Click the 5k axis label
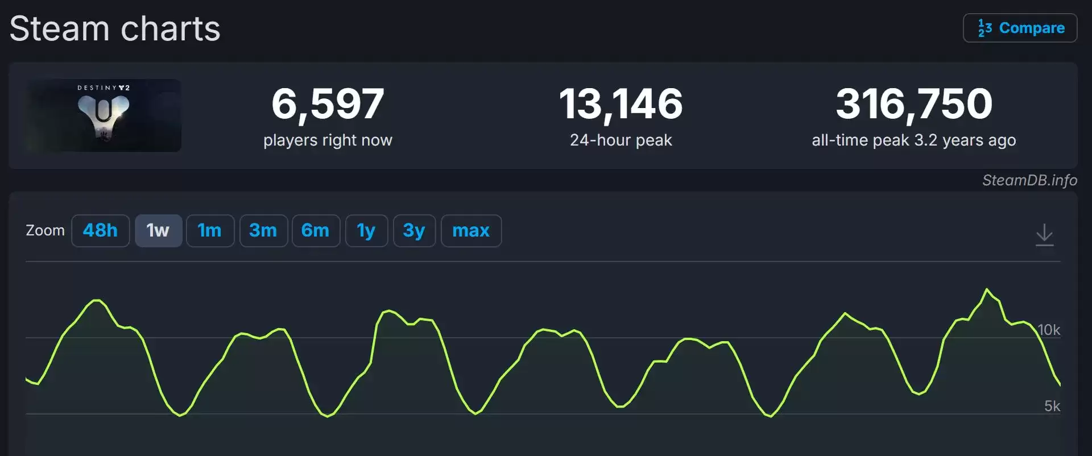This screenshot has width=1092, height=456. coord(1052,406)
